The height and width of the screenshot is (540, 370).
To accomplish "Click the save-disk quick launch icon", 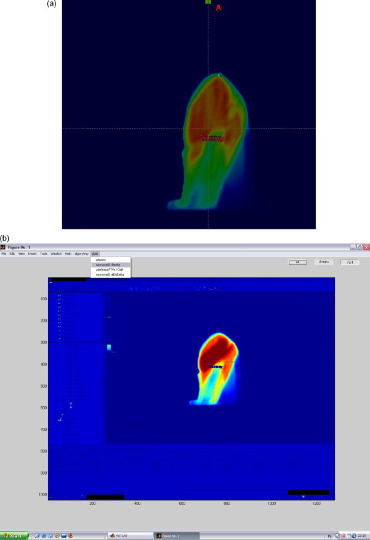I will (63, 536).
